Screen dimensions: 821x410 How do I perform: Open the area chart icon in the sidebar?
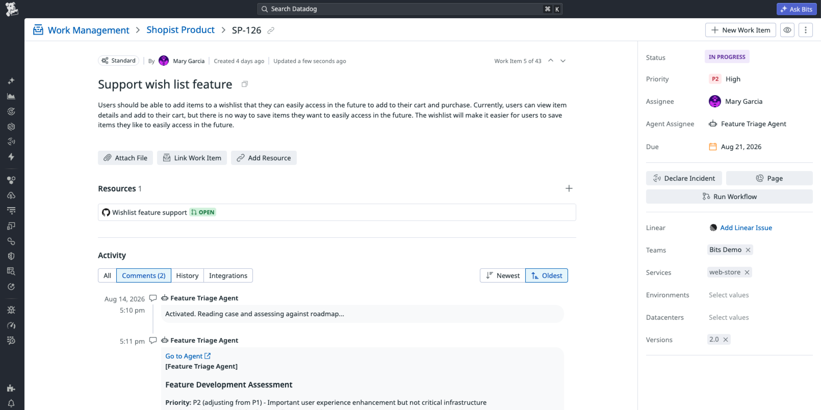tap(11, 96)
